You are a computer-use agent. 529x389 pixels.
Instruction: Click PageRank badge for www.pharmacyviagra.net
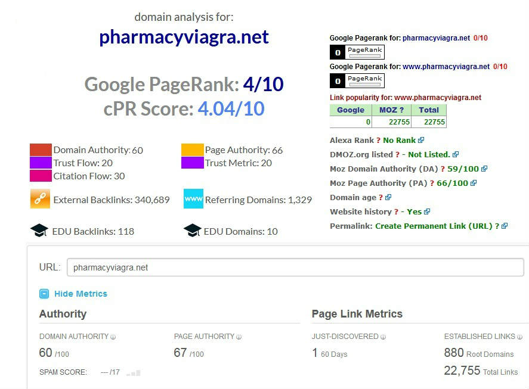point(357,81)
